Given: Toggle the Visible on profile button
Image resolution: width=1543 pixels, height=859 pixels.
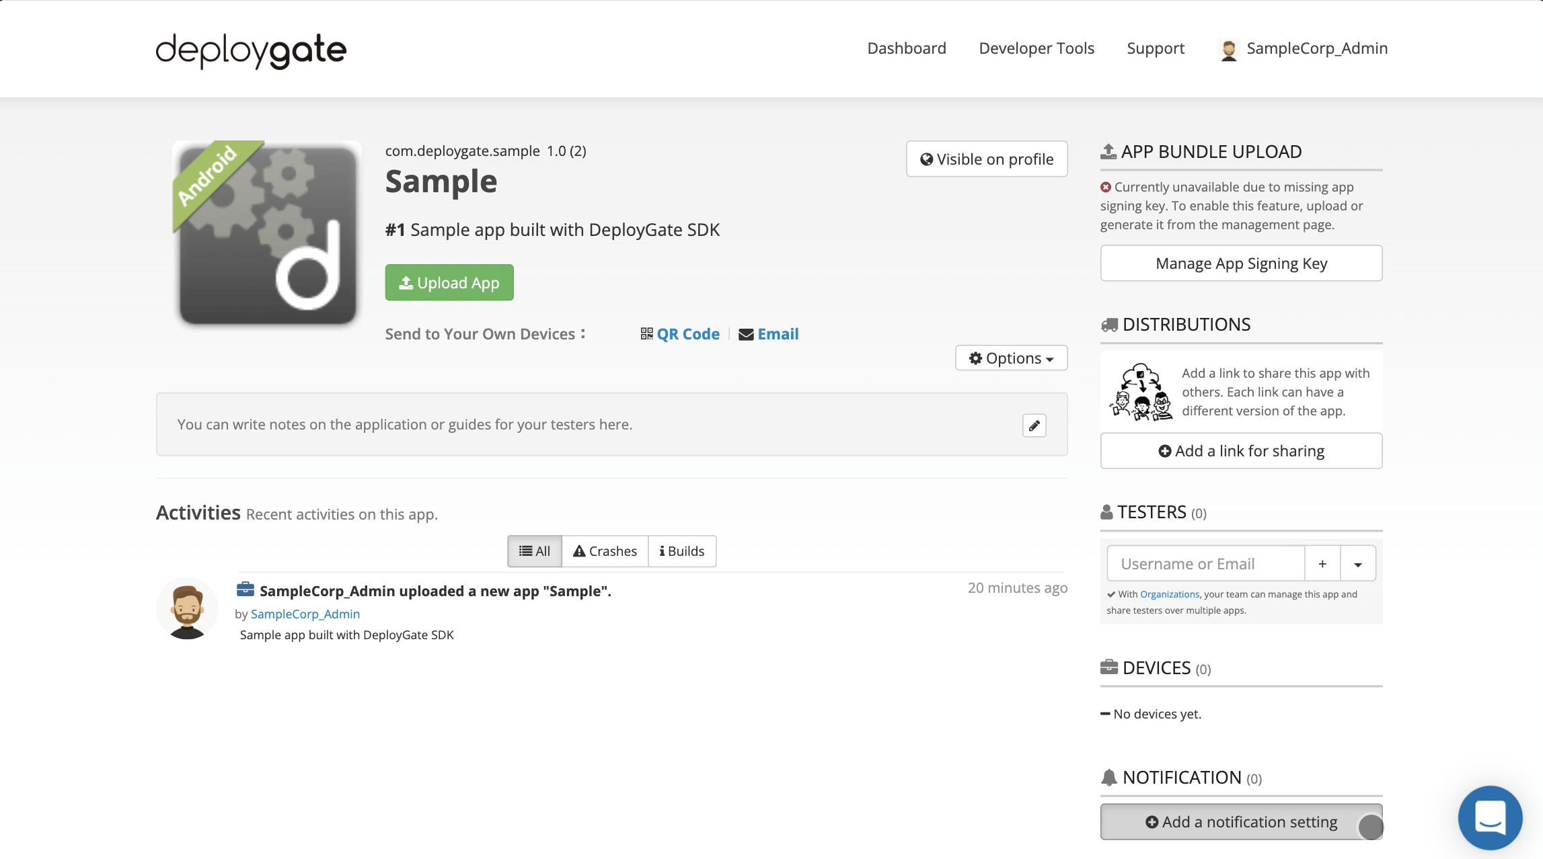Looking at the screenshot, I should coord(986,159).
